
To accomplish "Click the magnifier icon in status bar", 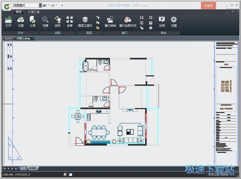I will (65, 174).
